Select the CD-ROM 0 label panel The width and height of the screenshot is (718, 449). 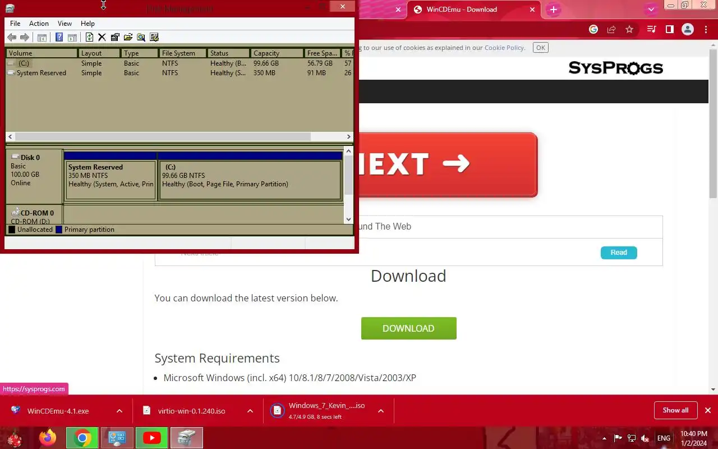[x=34, y=216]
